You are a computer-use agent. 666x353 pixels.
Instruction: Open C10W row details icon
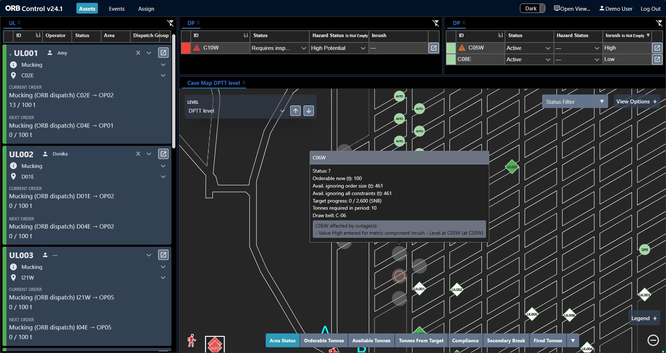[x=434, y=48]
